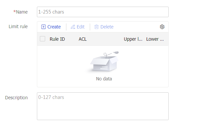Focus the Description text area
This screenshot has width=198, height=133.
coord(103,106)
